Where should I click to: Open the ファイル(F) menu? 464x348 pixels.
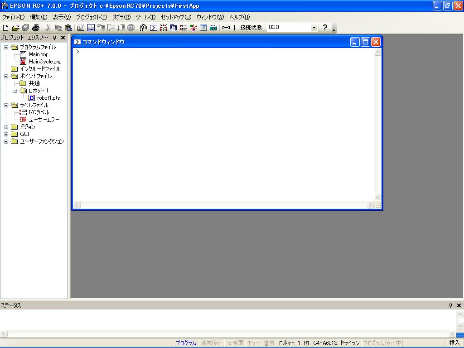coord(13,17)
